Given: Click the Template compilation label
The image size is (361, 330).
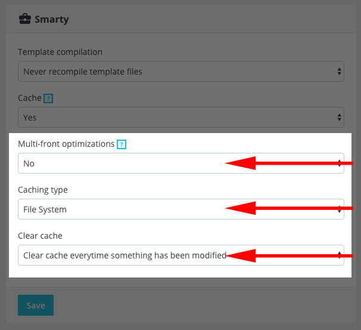Looking at the screenshot, I should coord(60,52).
